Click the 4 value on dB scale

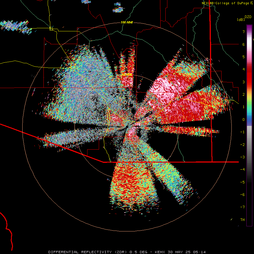click(x=244, y=69)
